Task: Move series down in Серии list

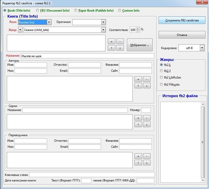Action: click(x=147, y=124)
